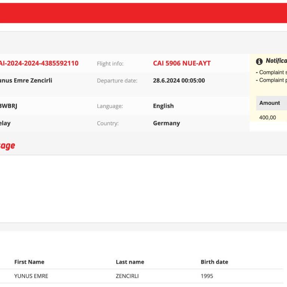
Task: Click flight number CAI 5906 NUE-AYT
Action: pos(182,63)
